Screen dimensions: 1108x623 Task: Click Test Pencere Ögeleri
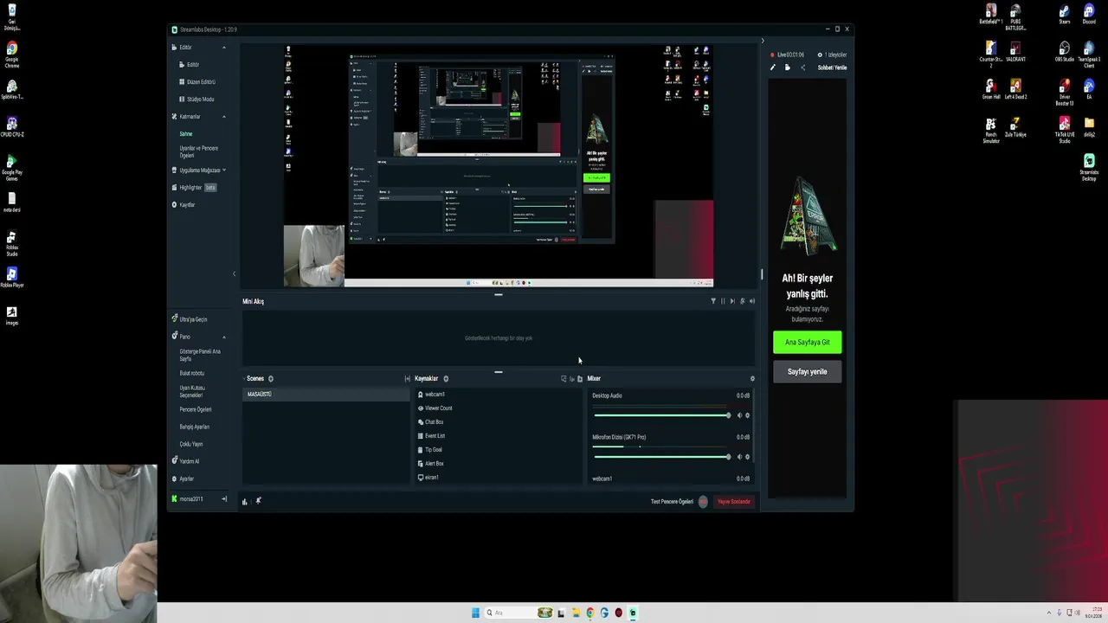672,502
